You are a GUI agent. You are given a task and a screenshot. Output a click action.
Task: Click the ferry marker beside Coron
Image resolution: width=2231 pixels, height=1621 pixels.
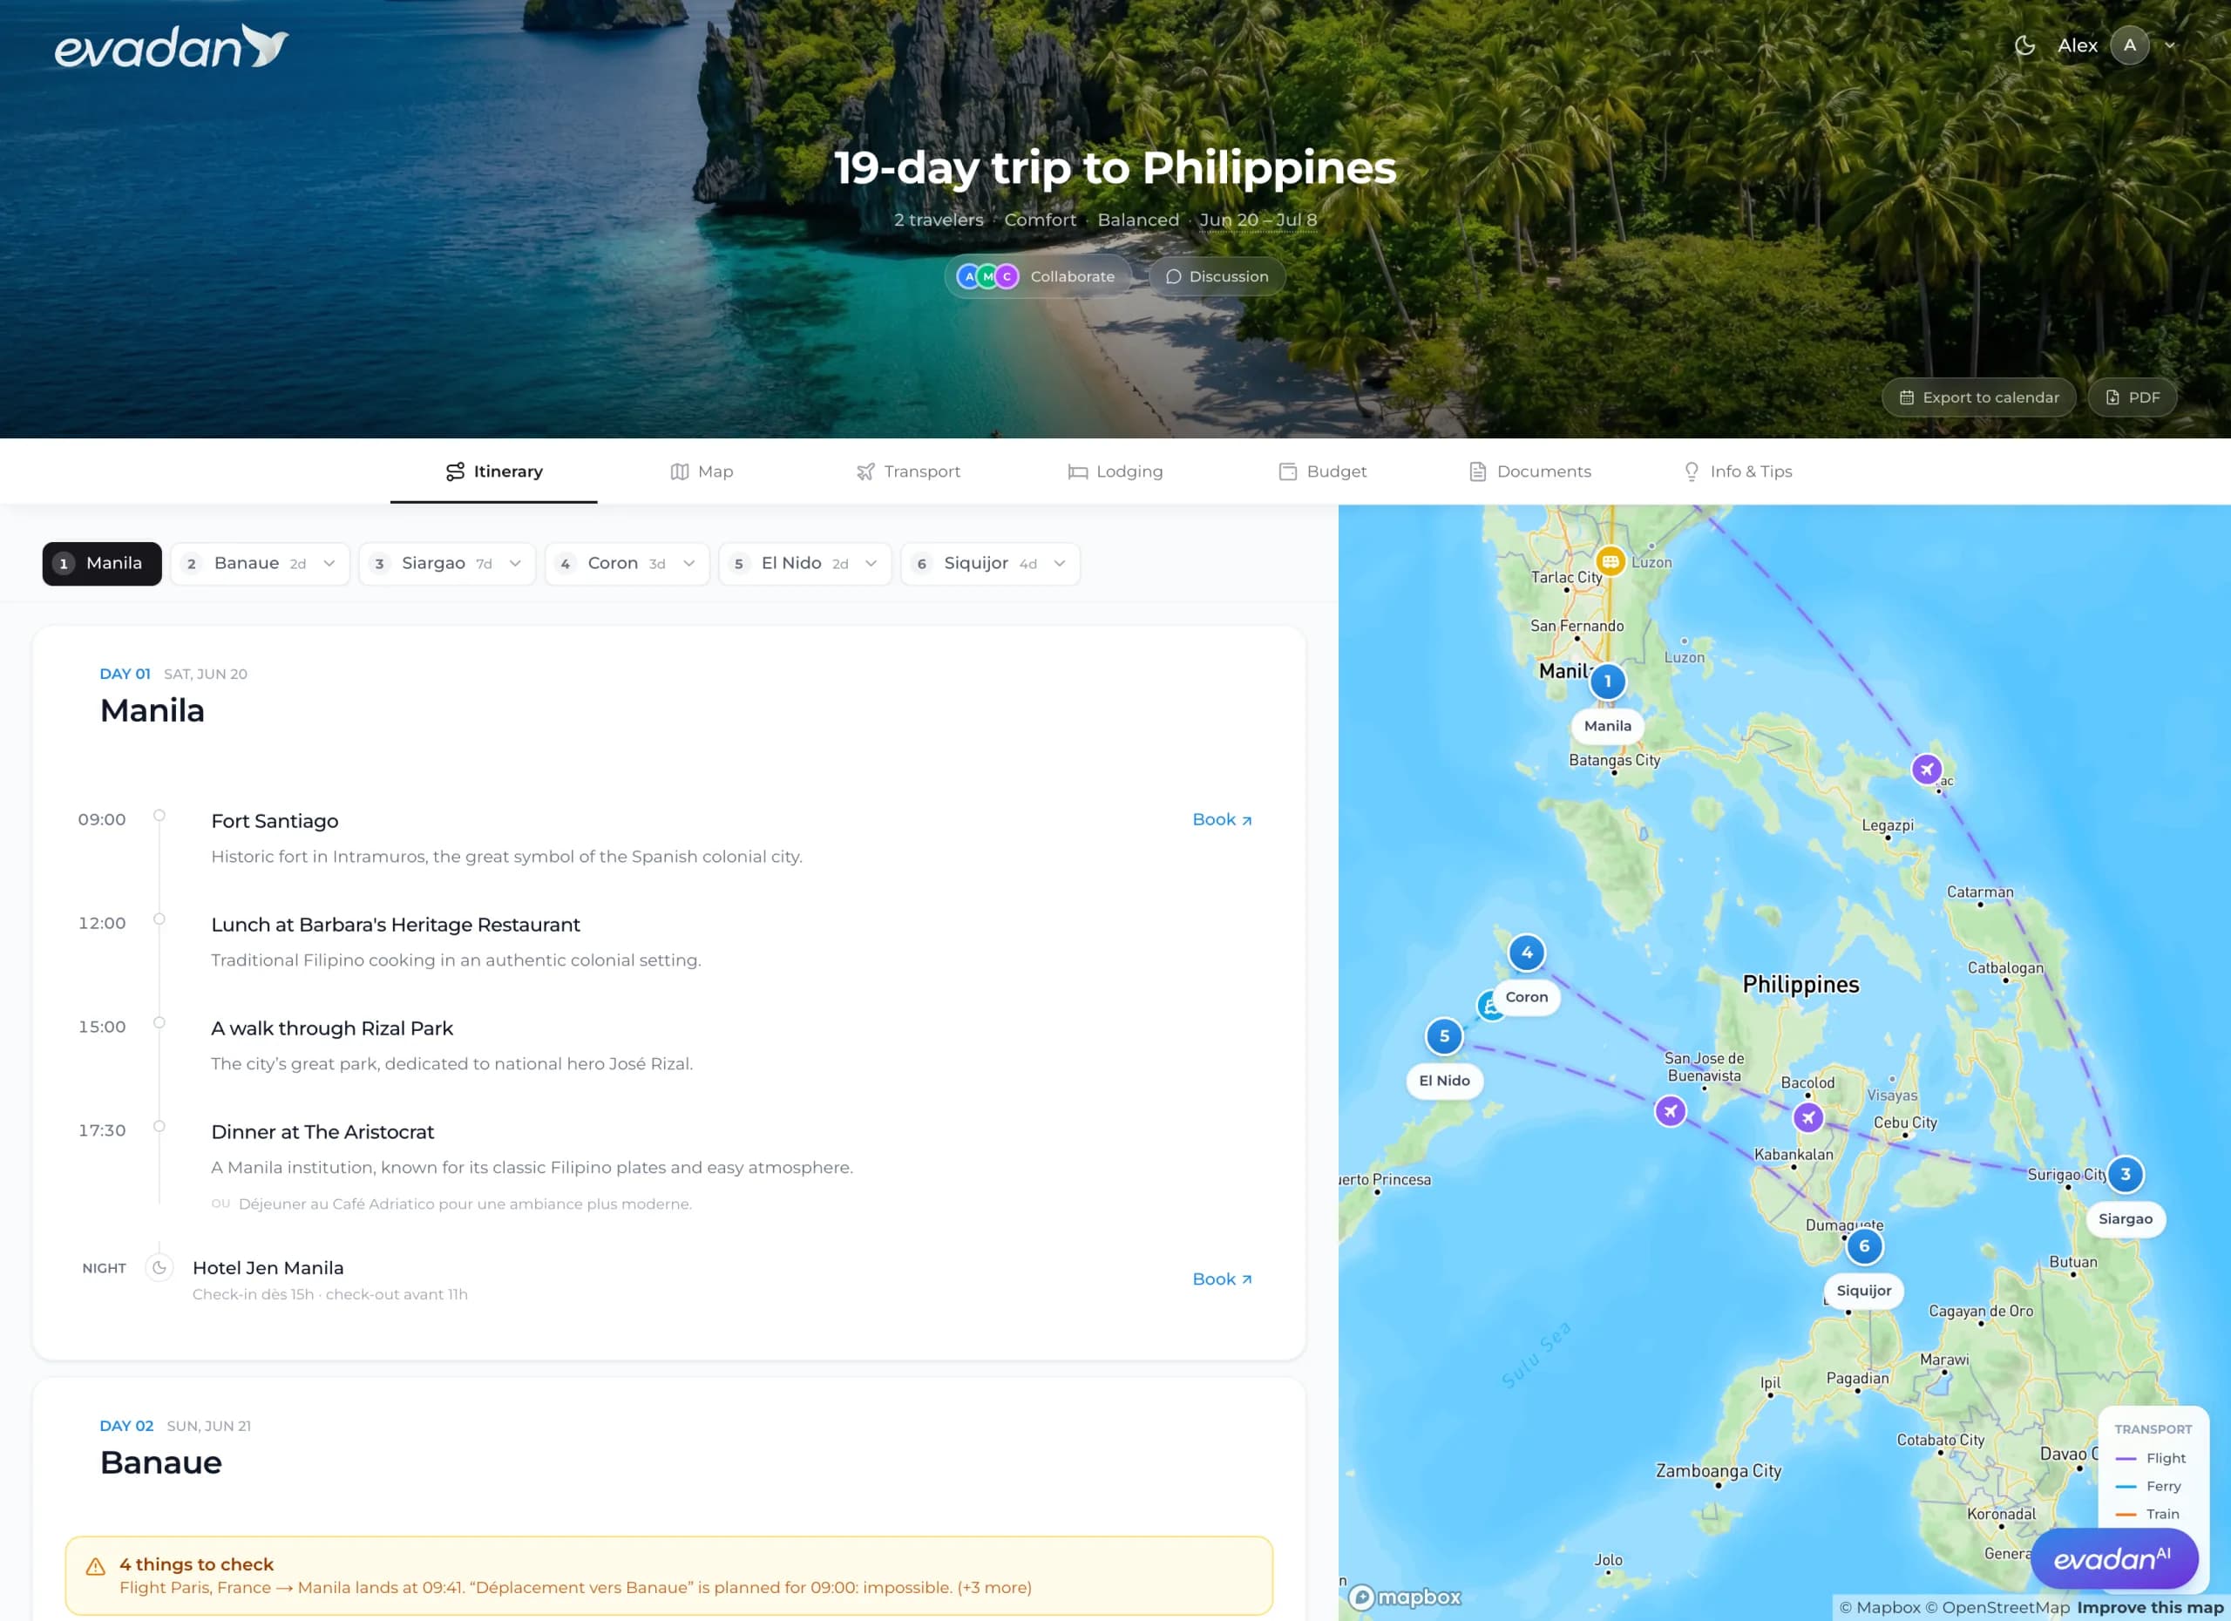click(1489, 1007)
